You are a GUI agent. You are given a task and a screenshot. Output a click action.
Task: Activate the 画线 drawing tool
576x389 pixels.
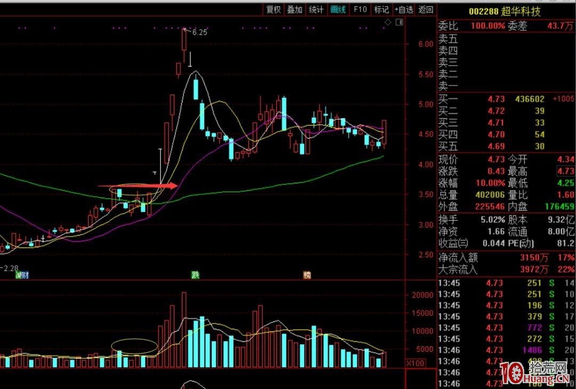338,10
